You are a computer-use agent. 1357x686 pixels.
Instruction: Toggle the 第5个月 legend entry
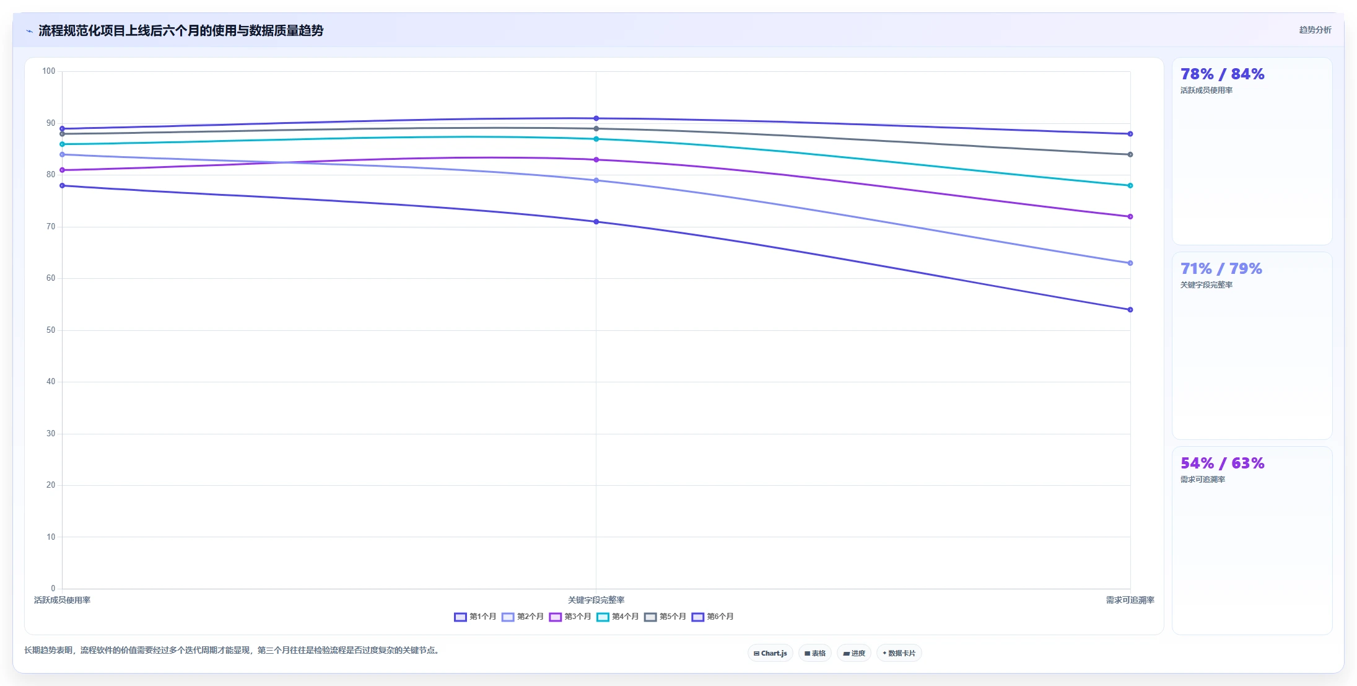pyautogui.click(x=665, y=617)
